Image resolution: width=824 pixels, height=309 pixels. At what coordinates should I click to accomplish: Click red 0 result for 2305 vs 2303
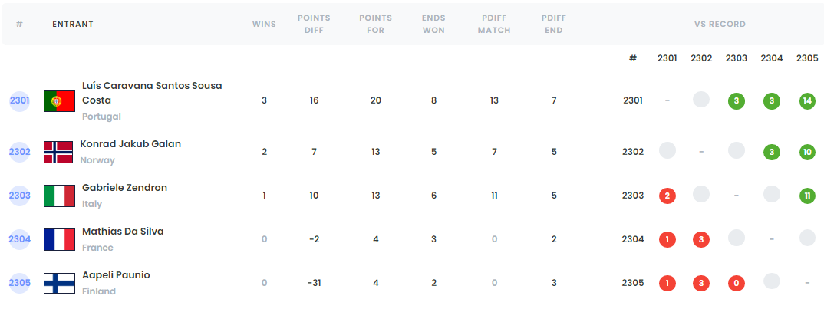tap(736, 283)
